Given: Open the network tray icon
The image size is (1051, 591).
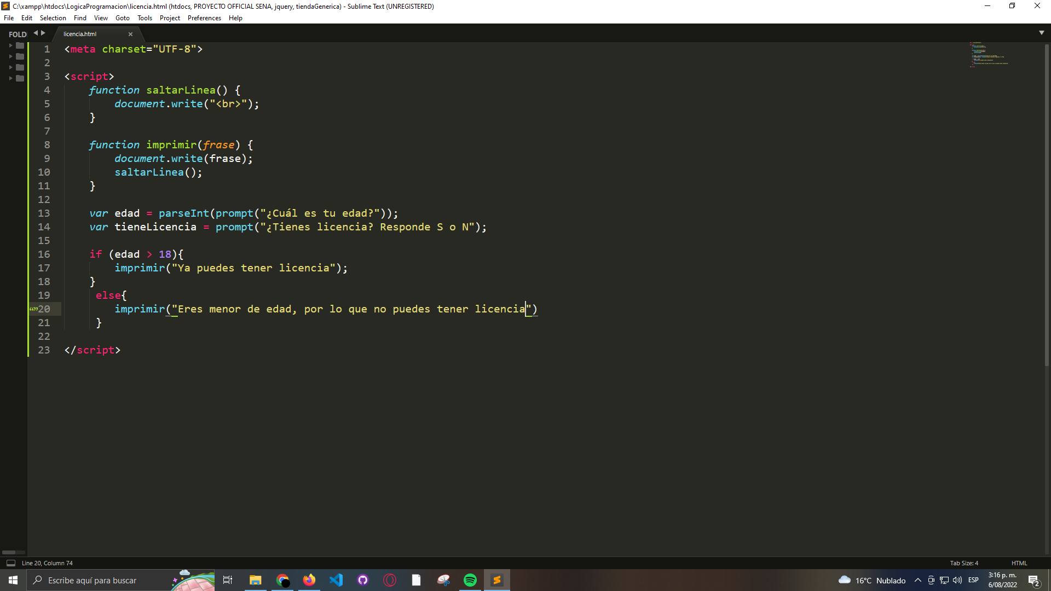Looking at the screenshot, I should [x=944, y=580].
